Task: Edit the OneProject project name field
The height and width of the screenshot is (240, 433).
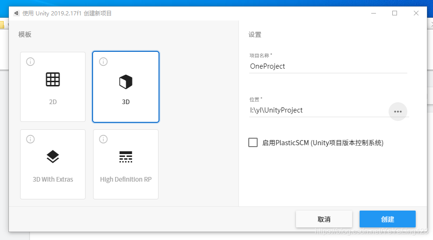Action: [328, 66]
